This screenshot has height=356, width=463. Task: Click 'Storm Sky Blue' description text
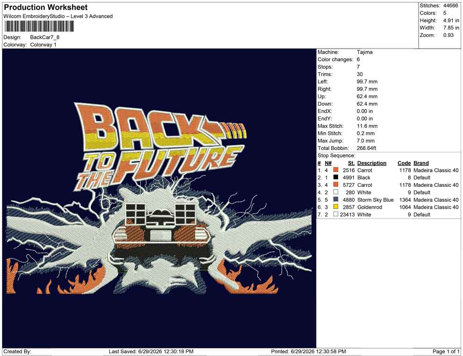[x=376, y=199]
